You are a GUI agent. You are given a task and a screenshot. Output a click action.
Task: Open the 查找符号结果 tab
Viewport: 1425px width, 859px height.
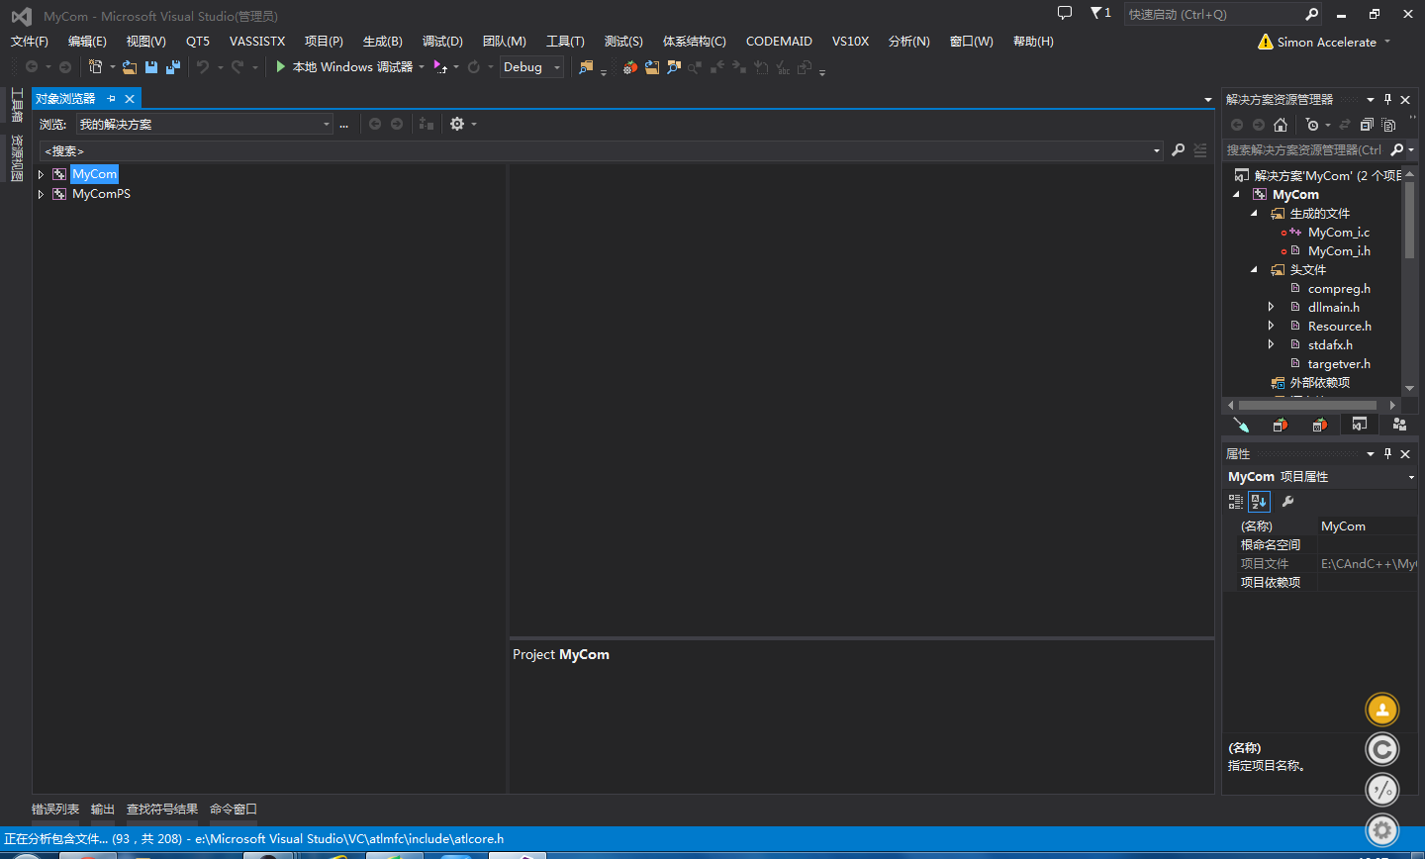pyautogui.click(x=162, y=810)
